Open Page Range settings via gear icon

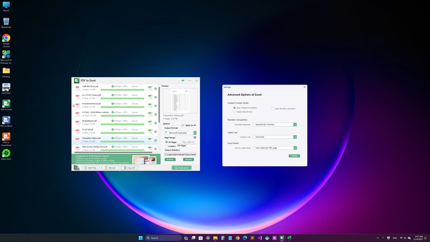[x=195, y=137]
